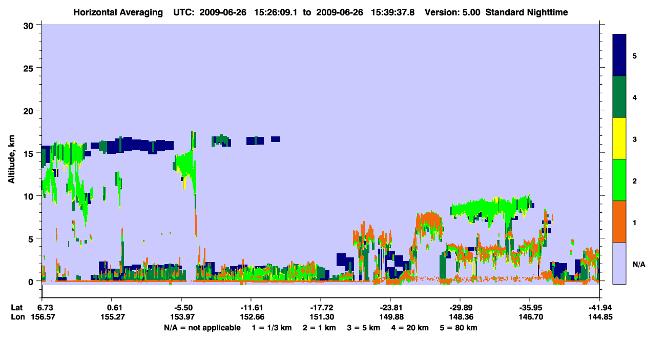Click legend entry '5 = 80 km'
Screen dimensions: 666x342
459,328
